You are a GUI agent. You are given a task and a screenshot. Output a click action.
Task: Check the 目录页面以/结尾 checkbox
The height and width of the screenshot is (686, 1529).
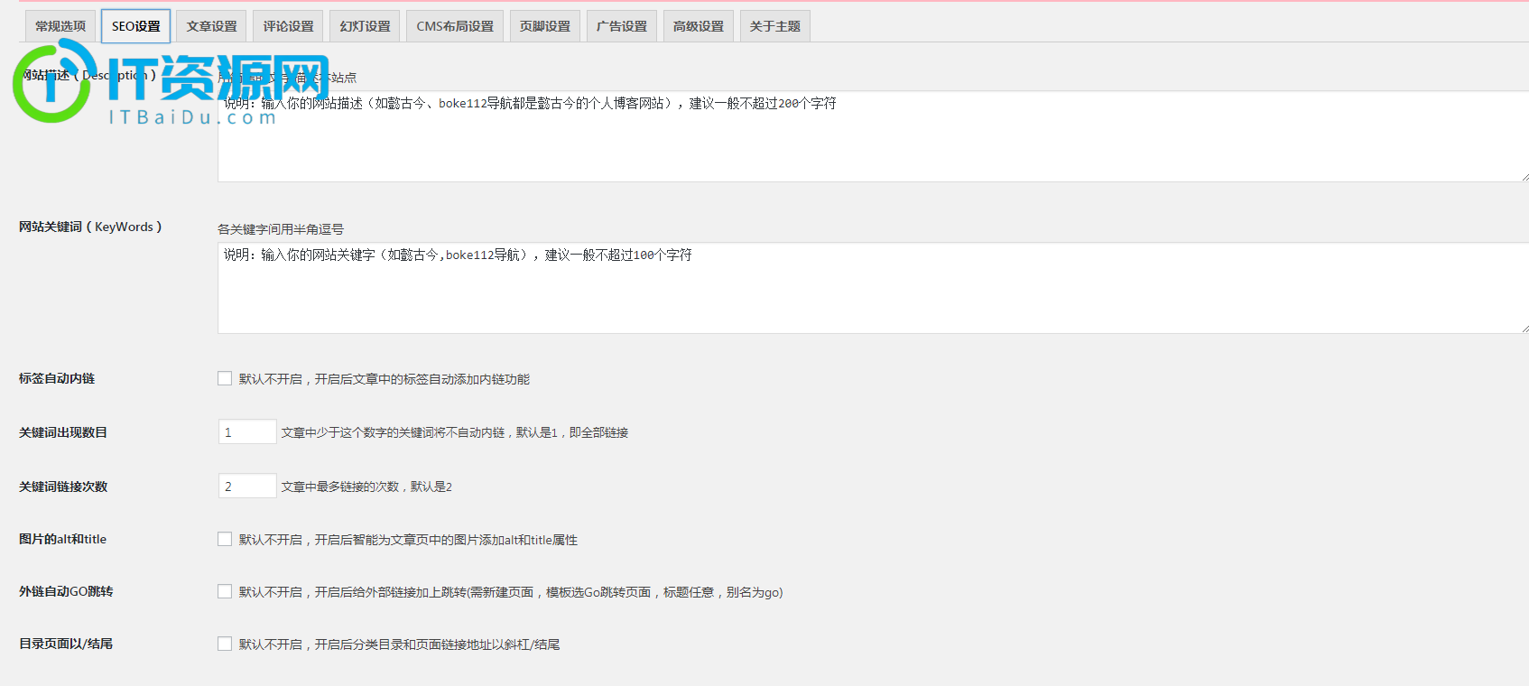(x=225, y=644)
